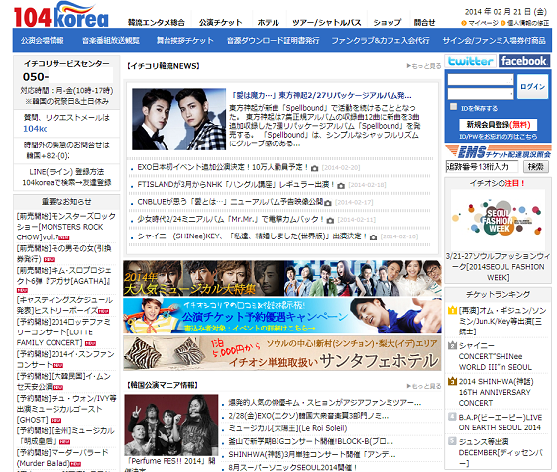
Task: Click rank icon beside SHINee WORLD III concert
Action: point(452,345)
